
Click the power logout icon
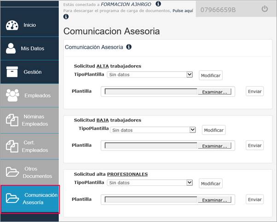(265, 9)
